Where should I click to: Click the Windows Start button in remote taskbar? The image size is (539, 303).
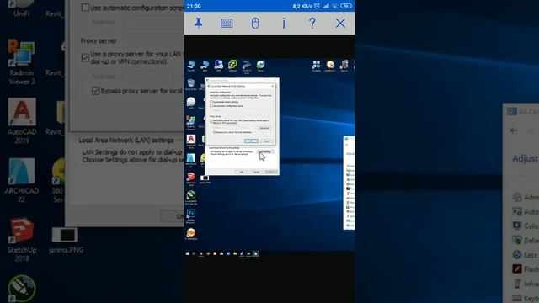point(187,253)
